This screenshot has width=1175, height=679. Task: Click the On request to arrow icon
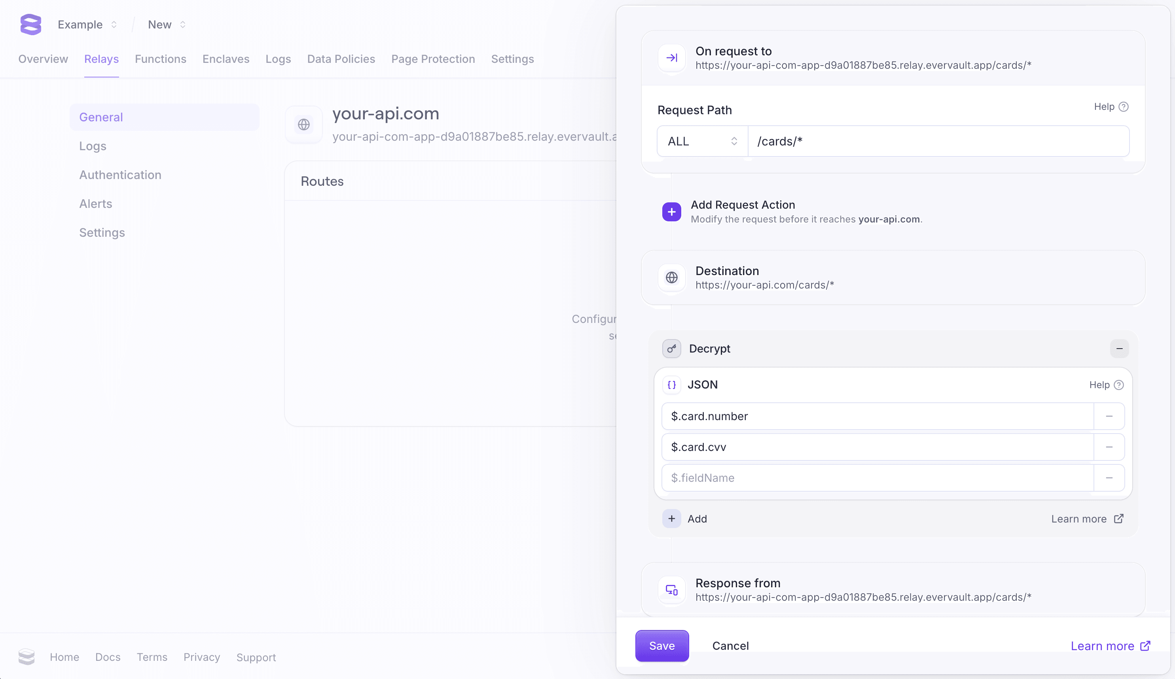pyautogui.click(x=671, y=58)
